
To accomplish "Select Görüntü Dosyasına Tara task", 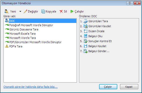I will click(24, 29).
